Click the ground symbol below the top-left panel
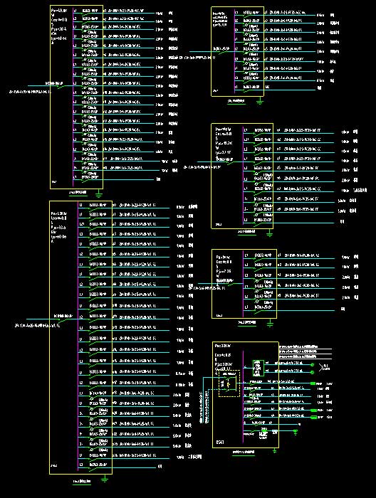The height and width of the screenshot is (498, 376). pos(98,194)
